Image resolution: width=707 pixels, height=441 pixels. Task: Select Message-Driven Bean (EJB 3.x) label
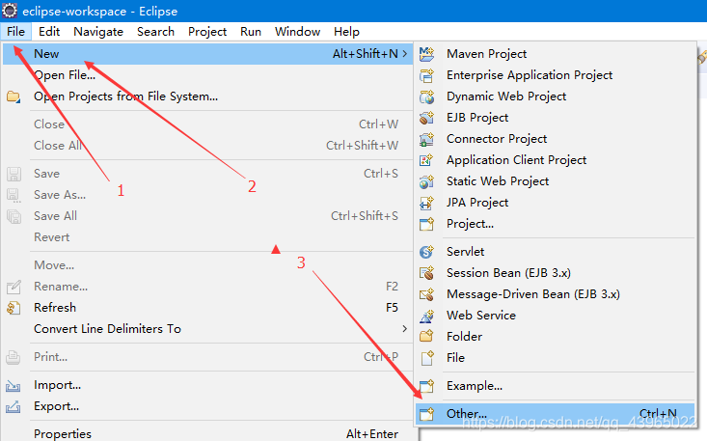(x=533, y=294)
